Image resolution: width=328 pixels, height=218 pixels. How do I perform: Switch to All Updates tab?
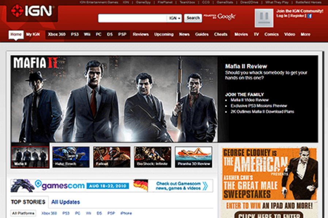tap(65, 202)
